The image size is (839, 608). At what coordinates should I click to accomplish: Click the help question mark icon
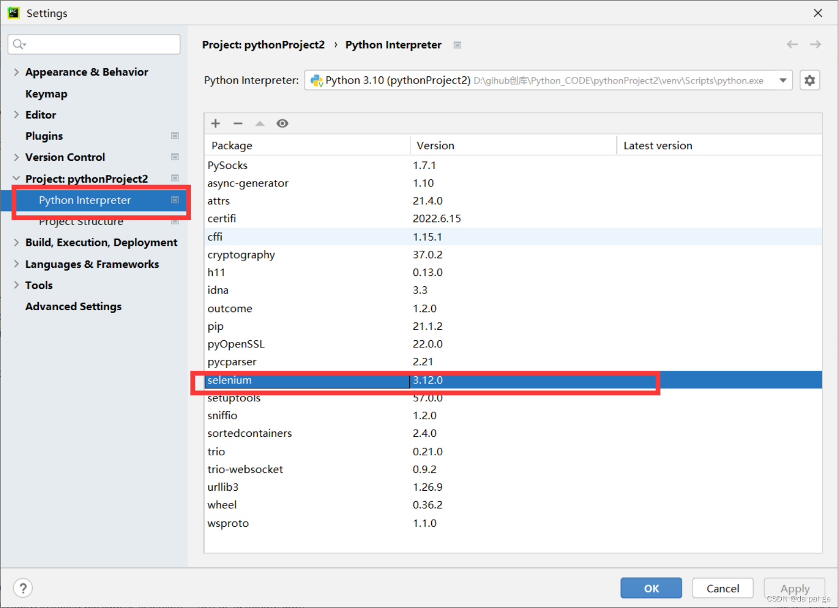click(x=23, y=588)
